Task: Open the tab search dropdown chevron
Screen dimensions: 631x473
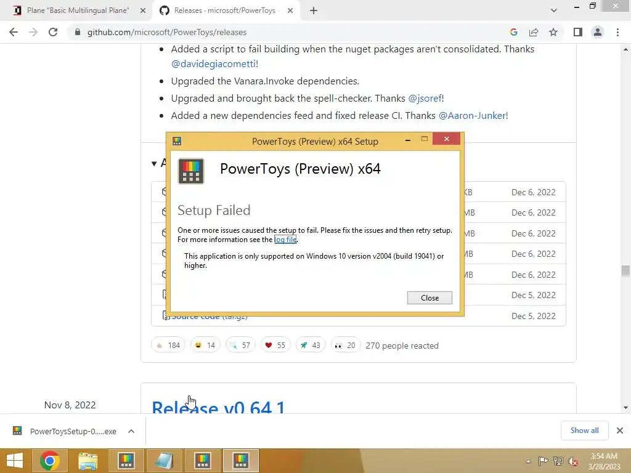Action: coord(554,11)
